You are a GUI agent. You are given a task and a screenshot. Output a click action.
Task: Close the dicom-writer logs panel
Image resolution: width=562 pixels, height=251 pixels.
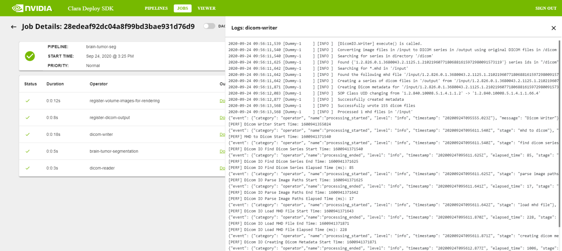tap(553, 28)
